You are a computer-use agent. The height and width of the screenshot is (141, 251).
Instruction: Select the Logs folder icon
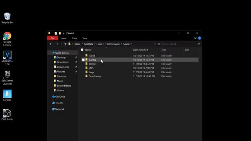tap(86, 72)
